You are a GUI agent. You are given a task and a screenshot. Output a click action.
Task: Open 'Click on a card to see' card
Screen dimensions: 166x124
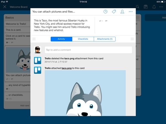coord(18,39)
